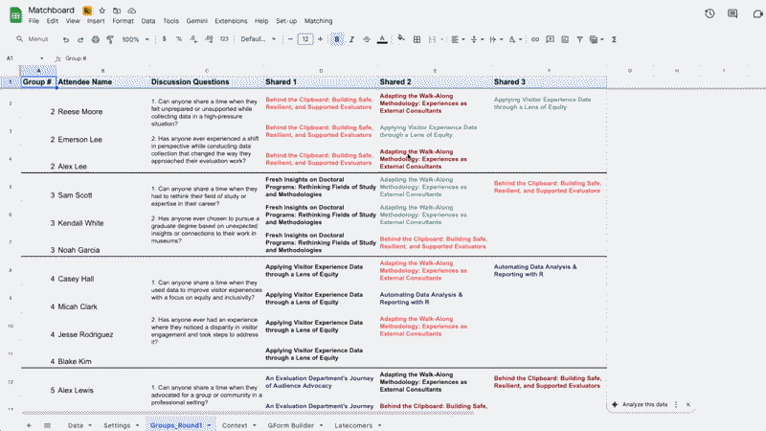Click the Merge cells icon
Image resolution: width=766 pixels, height=431 pixels.
coord(432,39)
